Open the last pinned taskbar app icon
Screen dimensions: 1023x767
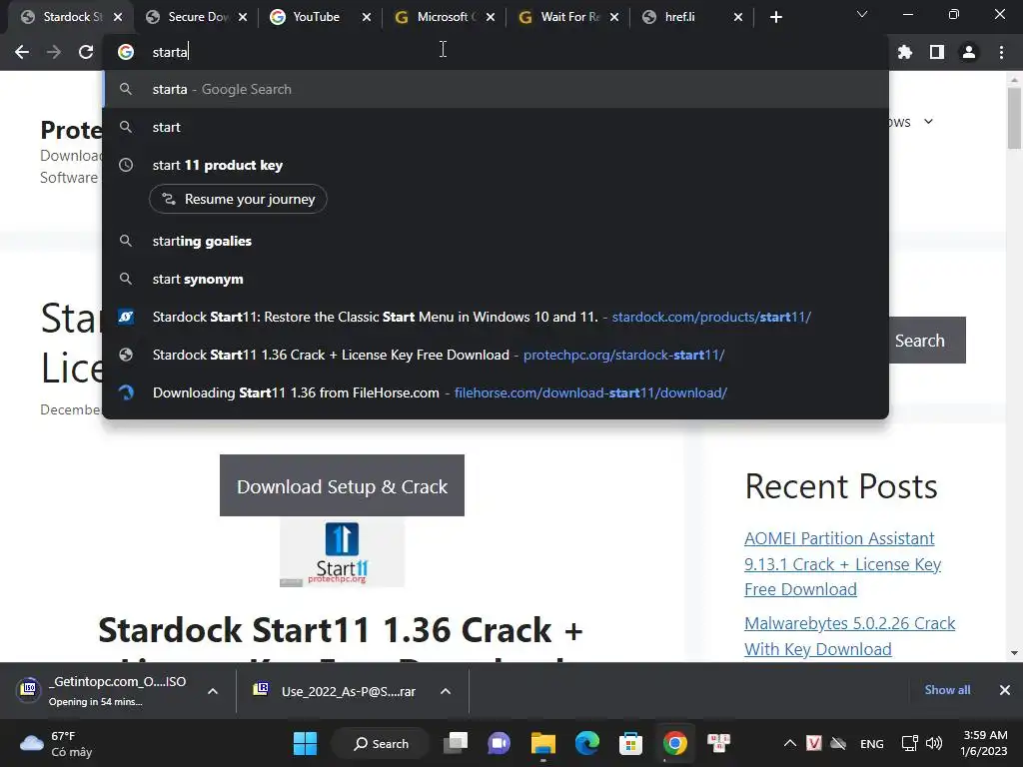(x=719, y=743)
